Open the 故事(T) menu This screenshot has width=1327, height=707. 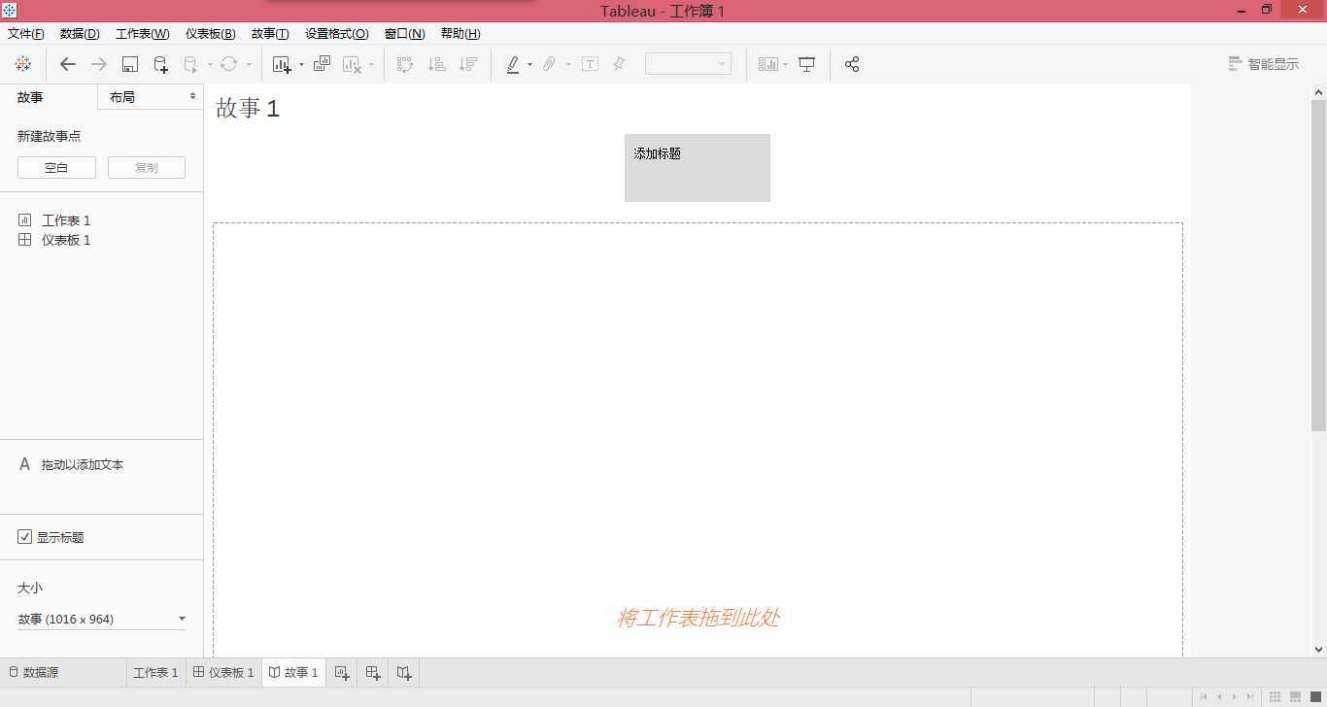[270, 33]
